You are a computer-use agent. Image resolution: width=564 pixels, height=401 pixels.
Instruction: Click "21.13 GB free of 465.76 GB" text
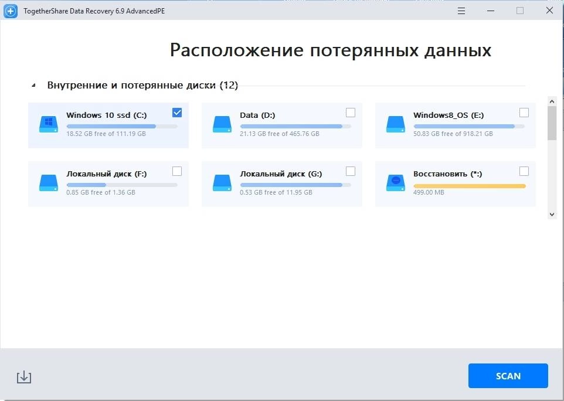[x=280, y=134]
